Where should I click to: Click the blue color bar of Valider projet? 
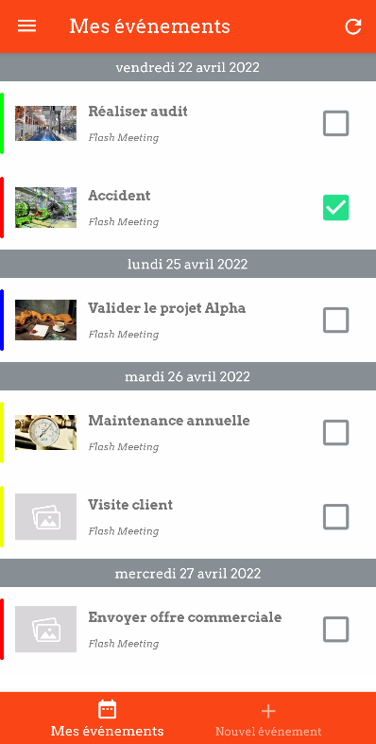click(x=2, y=320)
